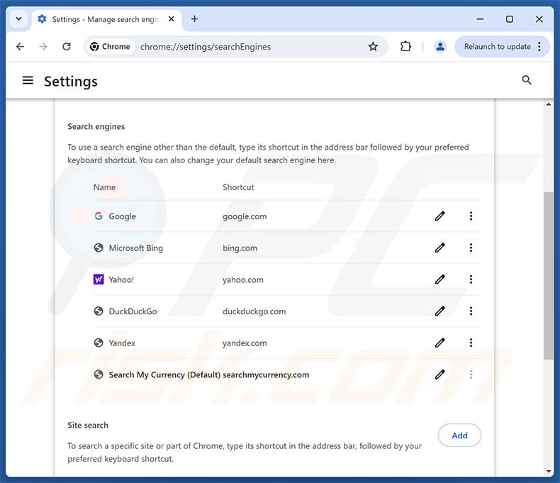Click the Yandex row name
Viewport: 560px width, 483px height.
click(122, 343)
